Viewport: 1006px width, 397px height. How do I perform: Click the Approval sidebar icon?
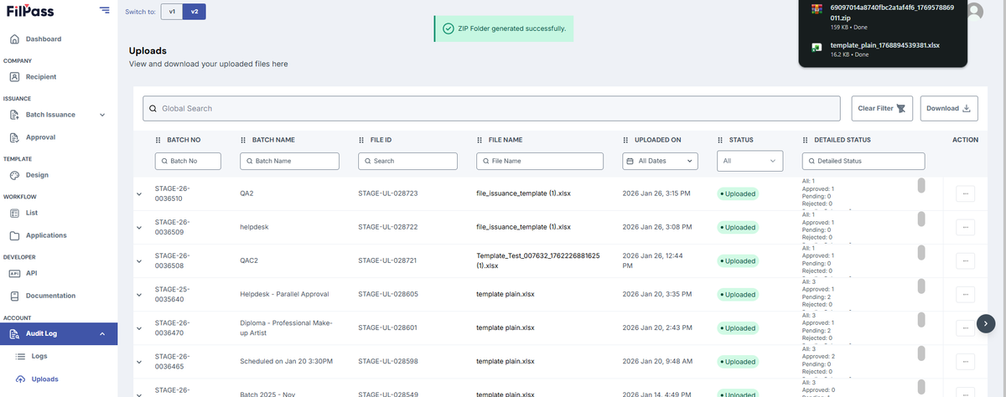click(x=14, y=137)
